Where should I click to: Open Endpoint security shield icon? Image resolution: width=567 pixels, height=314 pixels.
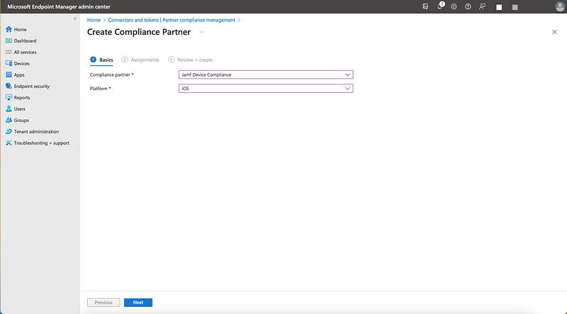[9, 86]
